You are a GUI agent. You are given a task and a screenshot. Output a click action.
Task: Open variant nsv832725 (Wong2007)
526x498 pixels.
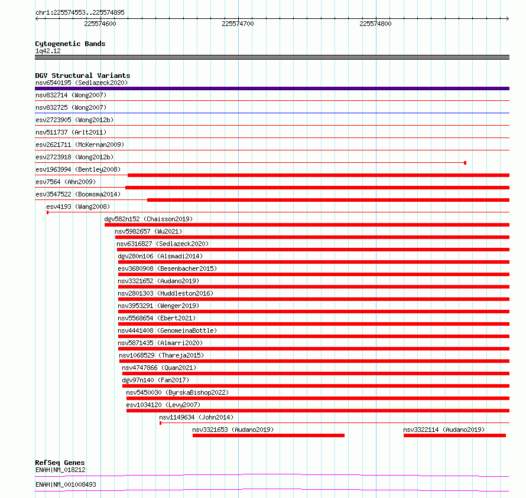tap(71, 107)
